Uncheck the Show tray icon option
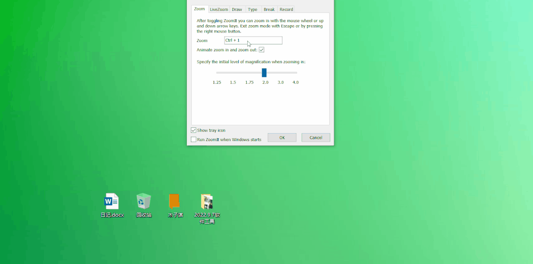This screenshot has width=533, height=264. (x=194, y=130)
